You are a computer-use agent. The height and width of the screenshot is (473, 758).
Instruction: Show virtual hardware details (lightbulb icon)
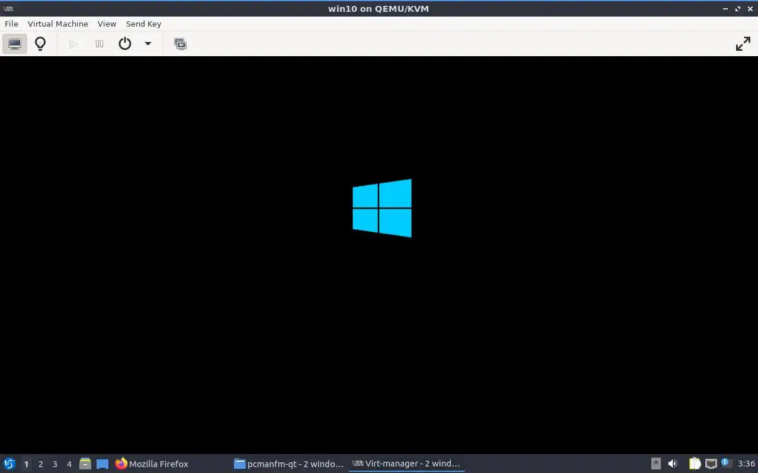[40, 44]
